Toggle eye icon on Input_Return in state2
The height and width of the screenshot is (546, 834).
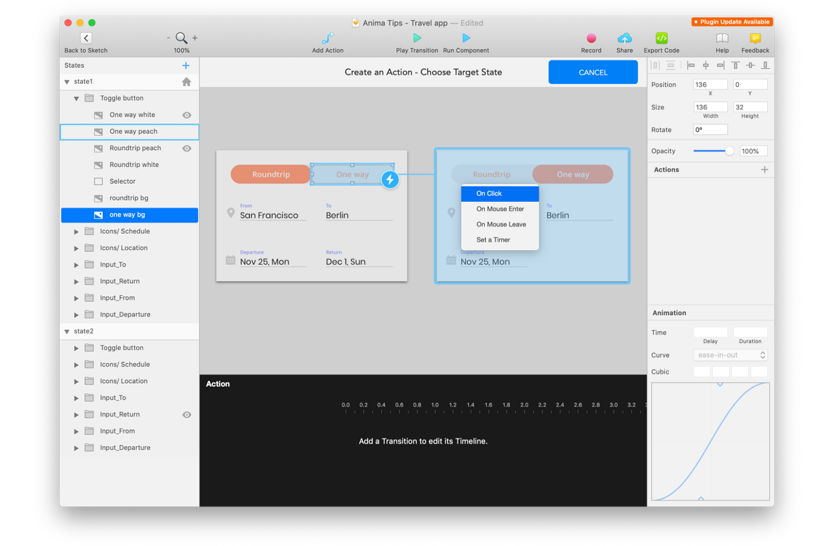[x=187, y=415]
